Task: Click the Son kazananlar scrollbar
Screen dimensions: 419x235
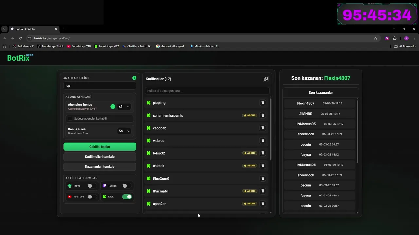Action: (x=357, y=131)
